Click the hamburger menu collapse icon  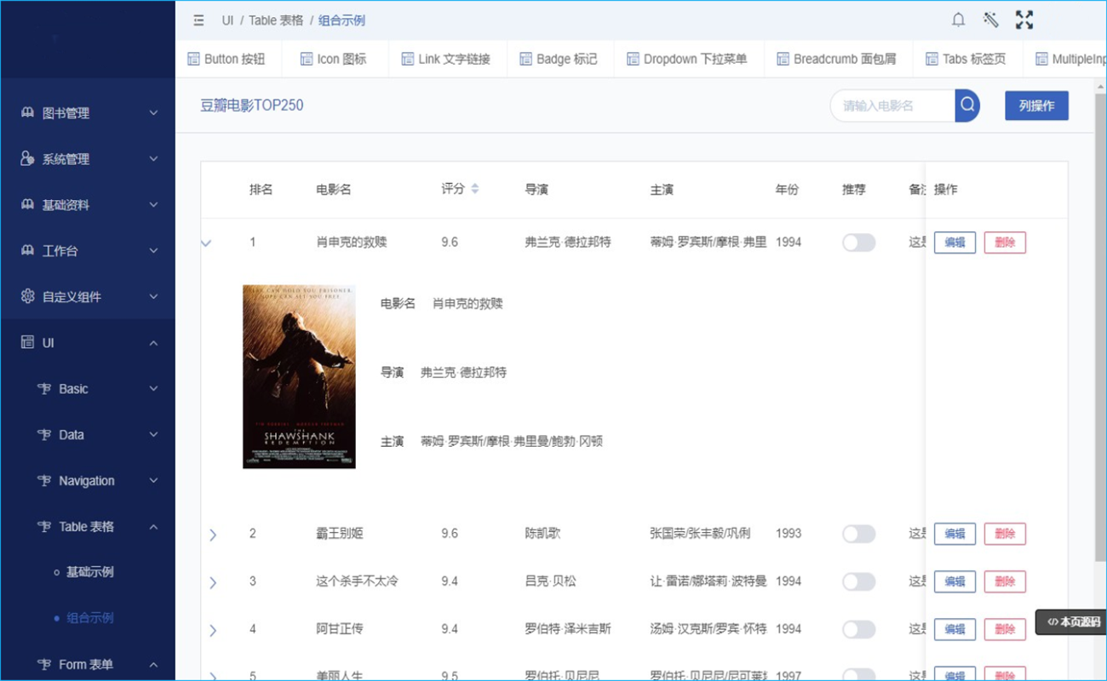point(198,20)
